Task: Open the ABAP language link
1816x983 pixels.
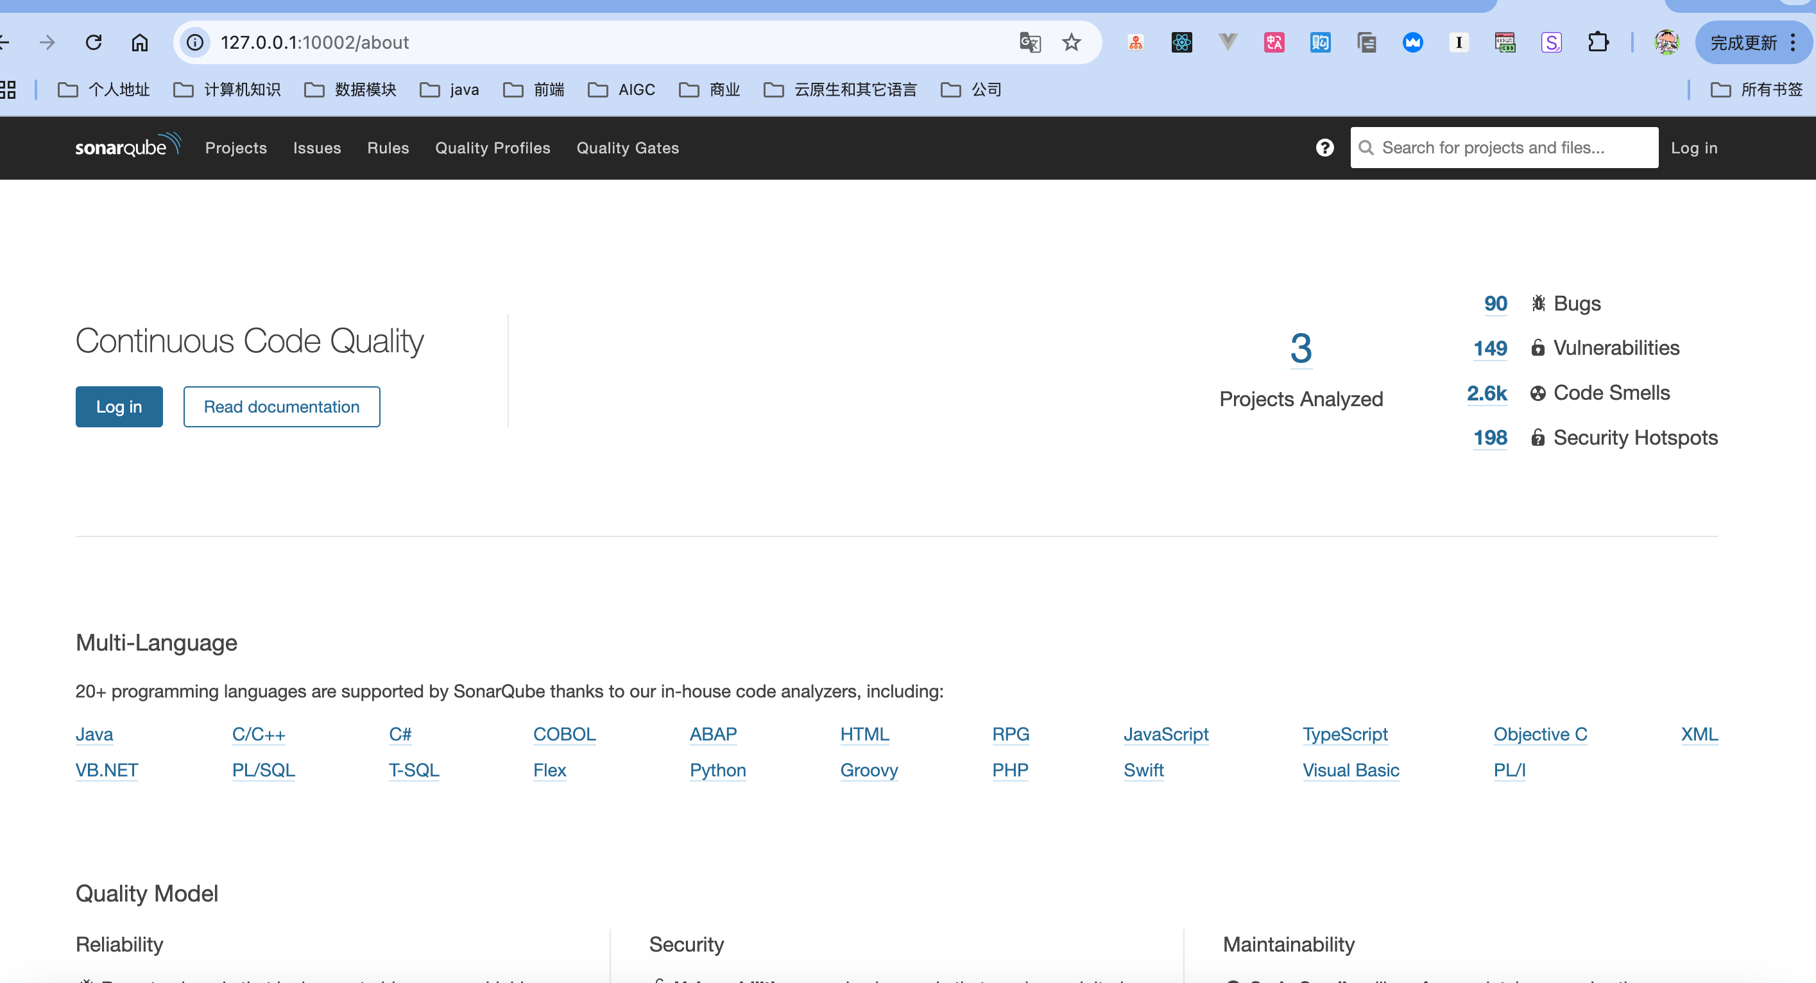Action: coord(714,734)
